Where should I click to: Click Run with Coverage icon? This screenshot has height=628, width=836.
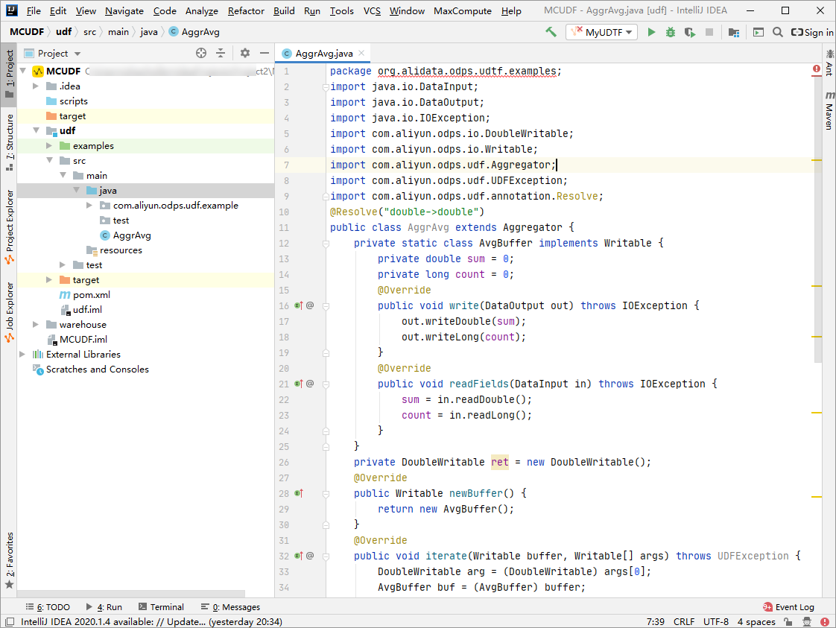(690, 32)
